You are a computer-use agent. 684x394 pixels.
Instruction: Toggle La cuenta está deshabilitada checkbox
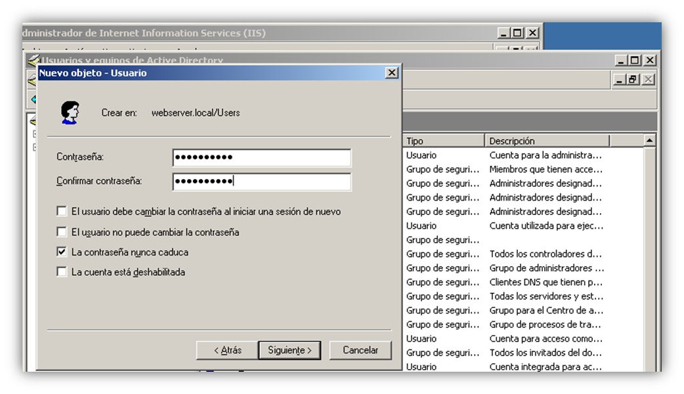(x=62, y=272)
